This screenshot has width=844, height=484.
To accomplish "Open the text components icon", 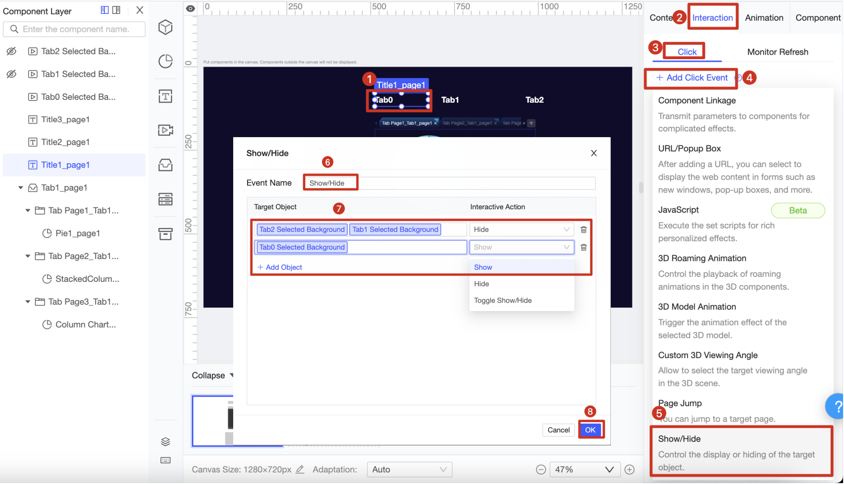I will point(165,96).
